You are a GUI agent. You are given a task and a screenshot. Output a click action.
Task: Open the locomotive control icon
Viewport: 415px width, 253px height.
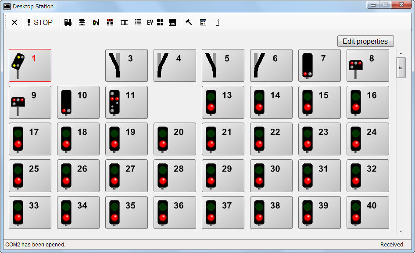tap(68, 22)
